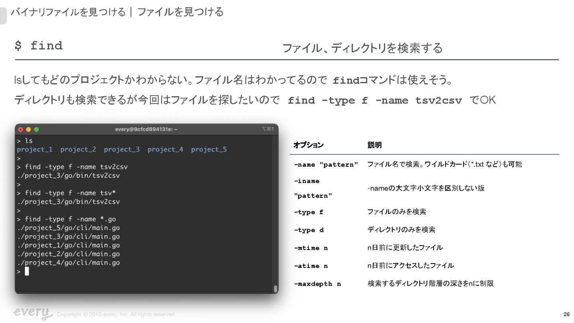Click the '-atime n' option row
This screenshot has width=574, height=323.
[311, 266]
